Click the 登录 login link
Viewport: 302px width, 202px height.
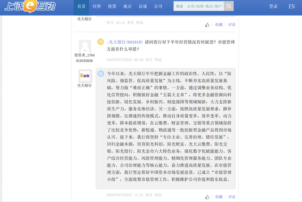(x=273, y=6)
